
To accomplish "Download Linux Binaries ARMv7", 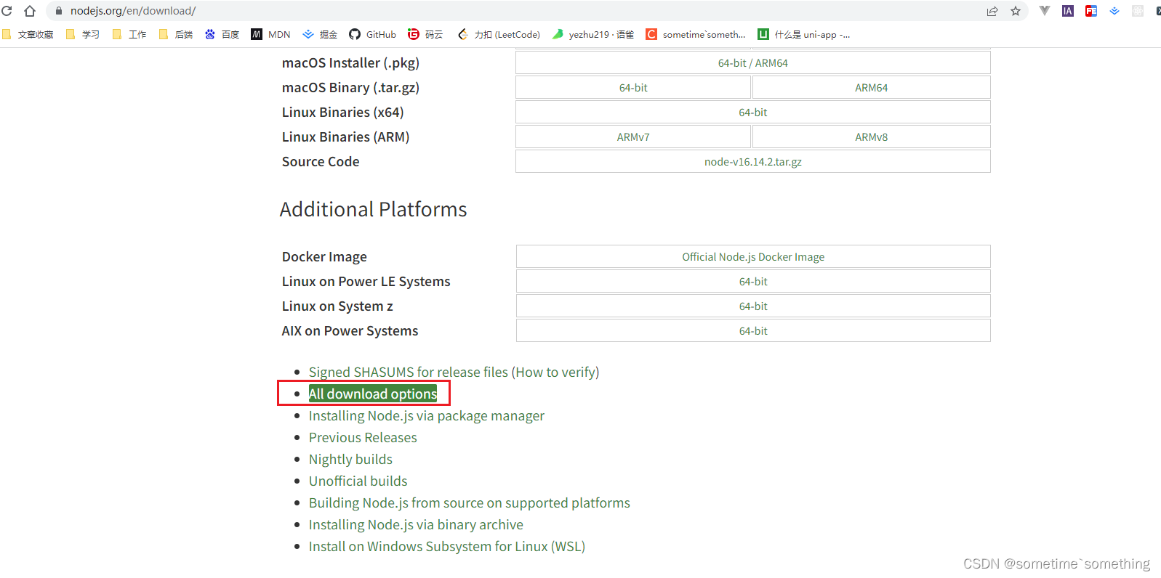I will (633, 137).
